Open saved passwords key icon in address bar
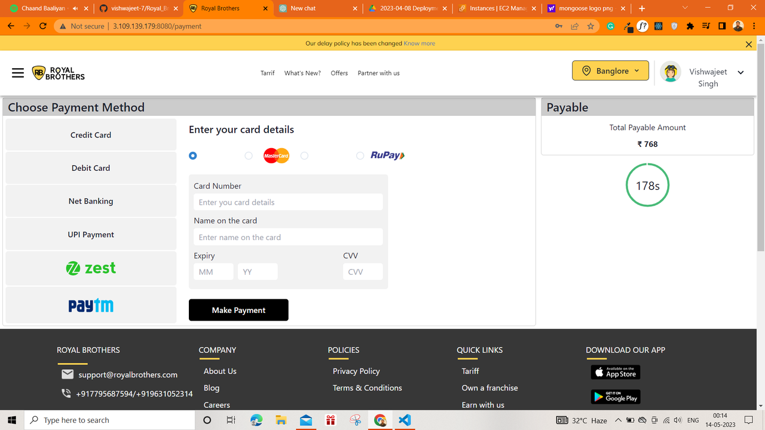Viewport: 765px width, 430px height. pos(559,26)
